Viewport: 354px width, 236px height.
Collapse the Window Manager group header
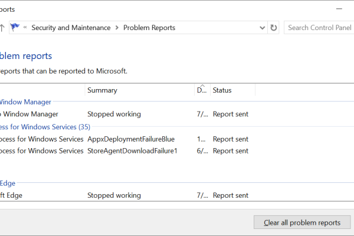(x=25, y=102)
